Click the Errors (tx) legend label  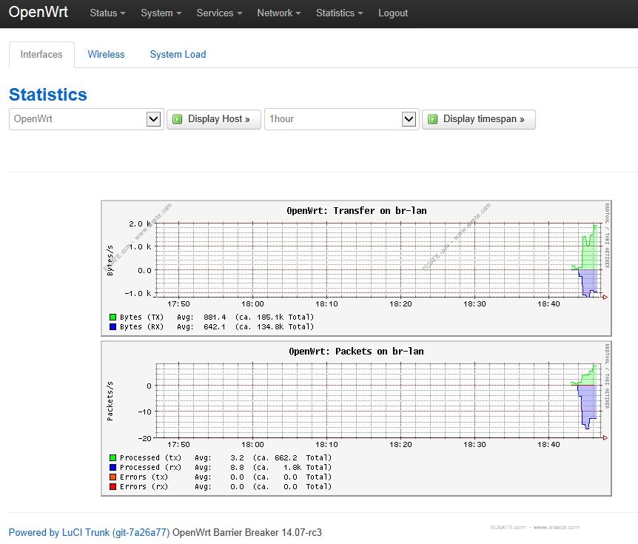click(x=144, y=477)
